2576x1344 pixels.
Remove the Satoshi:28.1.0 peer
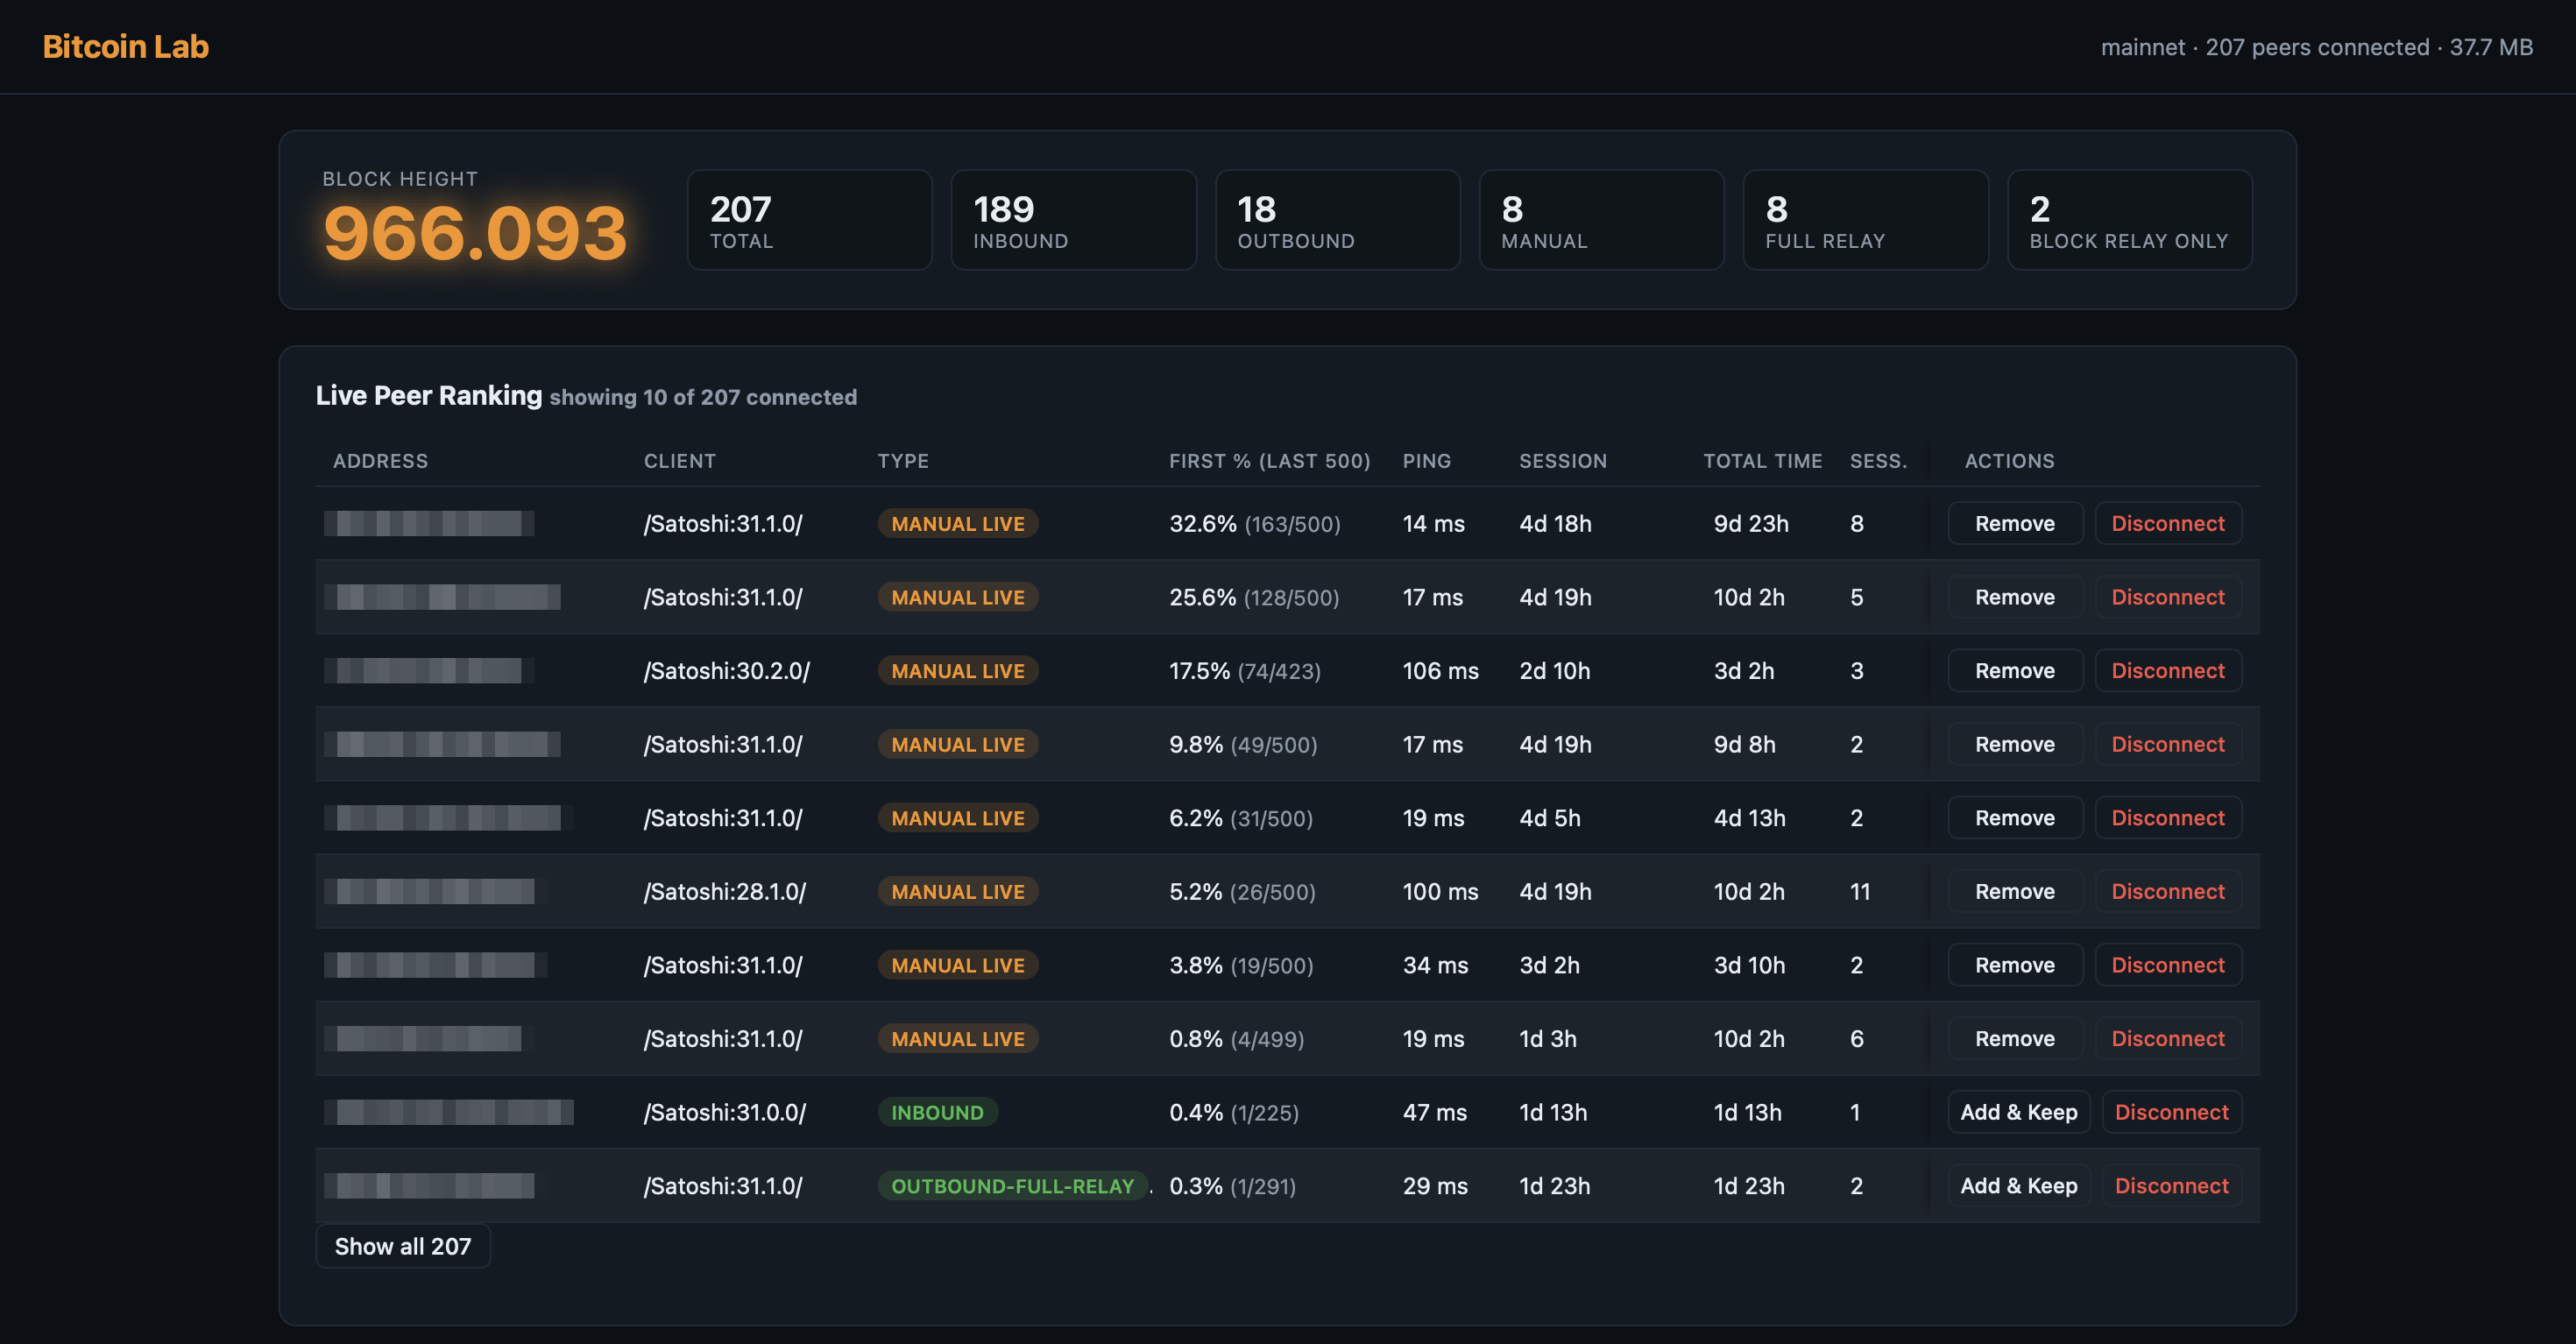coord(2015,891)
